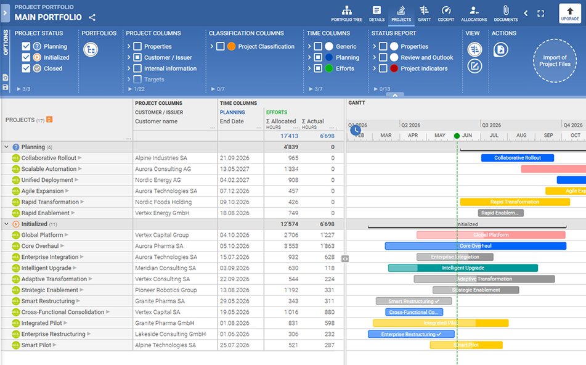
Task: Toggle the Customer / Issuer checkbox
Action: click(x=137, y=57)
